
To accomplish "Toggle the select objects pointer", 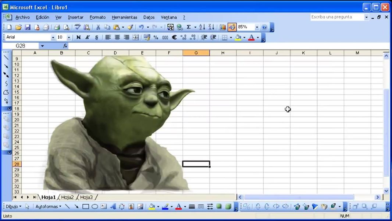I will click(27, 207).
